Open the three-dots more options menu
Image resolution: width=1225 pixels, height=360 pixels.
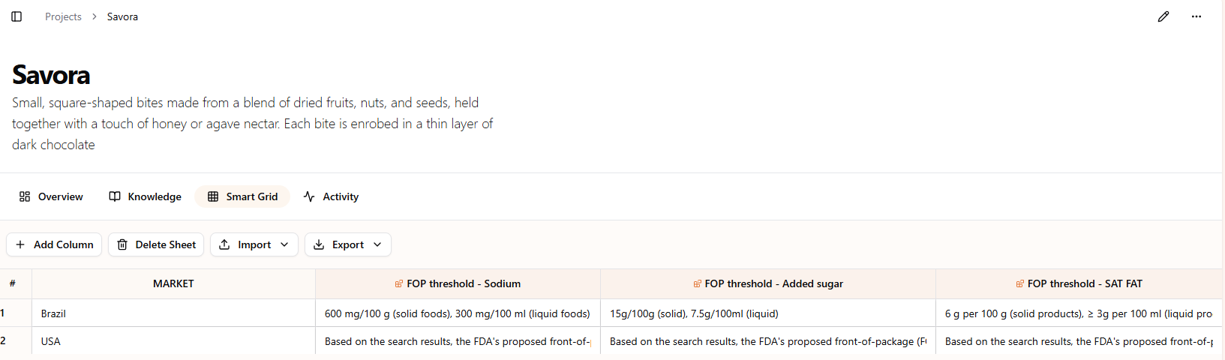tap(1196, 16)
